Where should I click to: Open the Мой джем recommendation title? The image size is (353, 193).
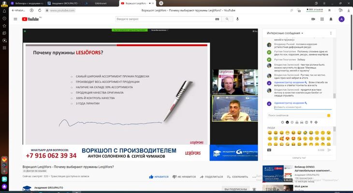pyautogui.click(x=301, y=186)
